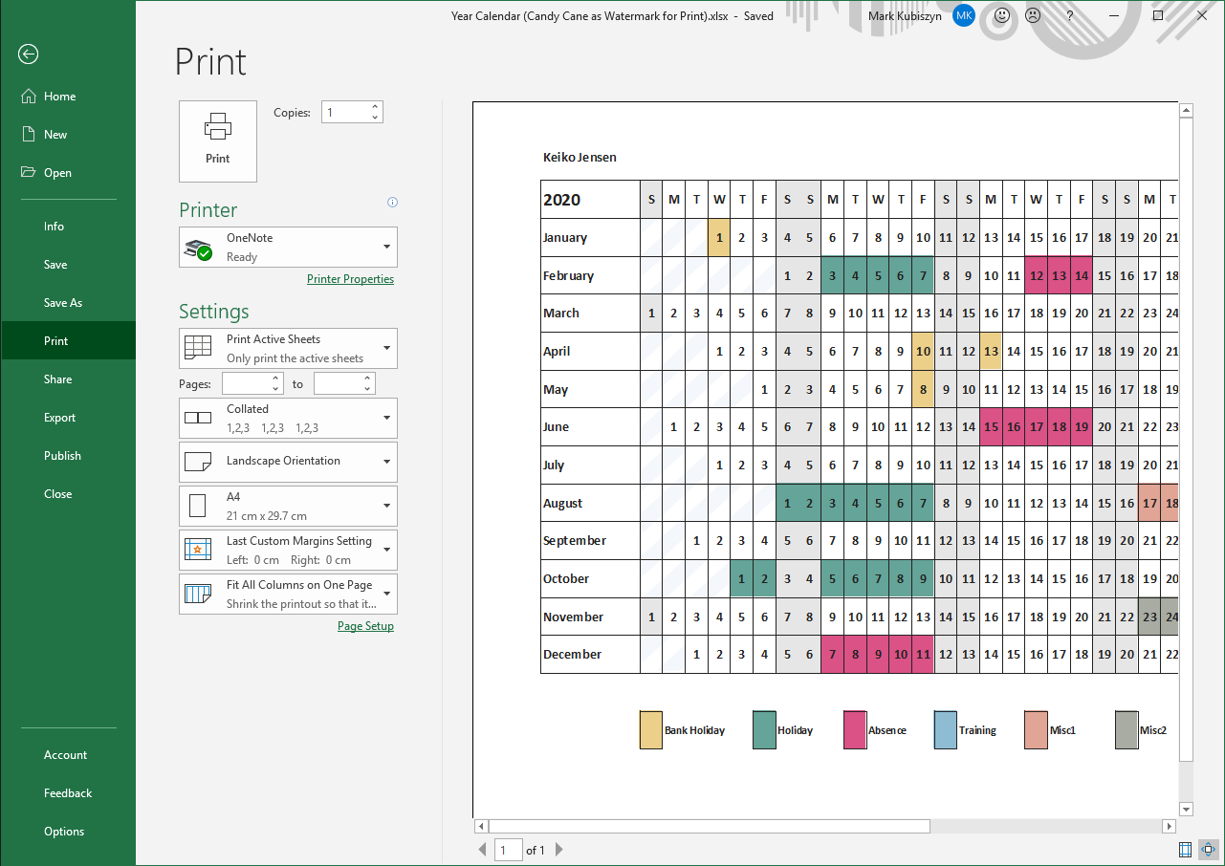Click the Pages start input field

click(247, 383)
